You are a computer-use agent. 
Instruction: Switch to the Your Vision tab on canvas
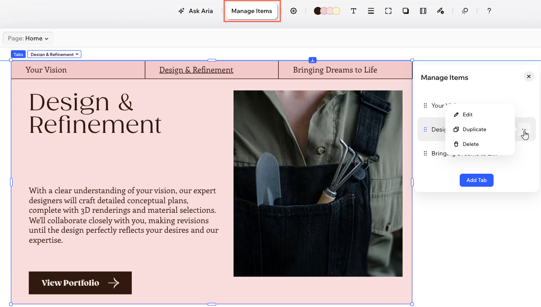pos(46,70)
